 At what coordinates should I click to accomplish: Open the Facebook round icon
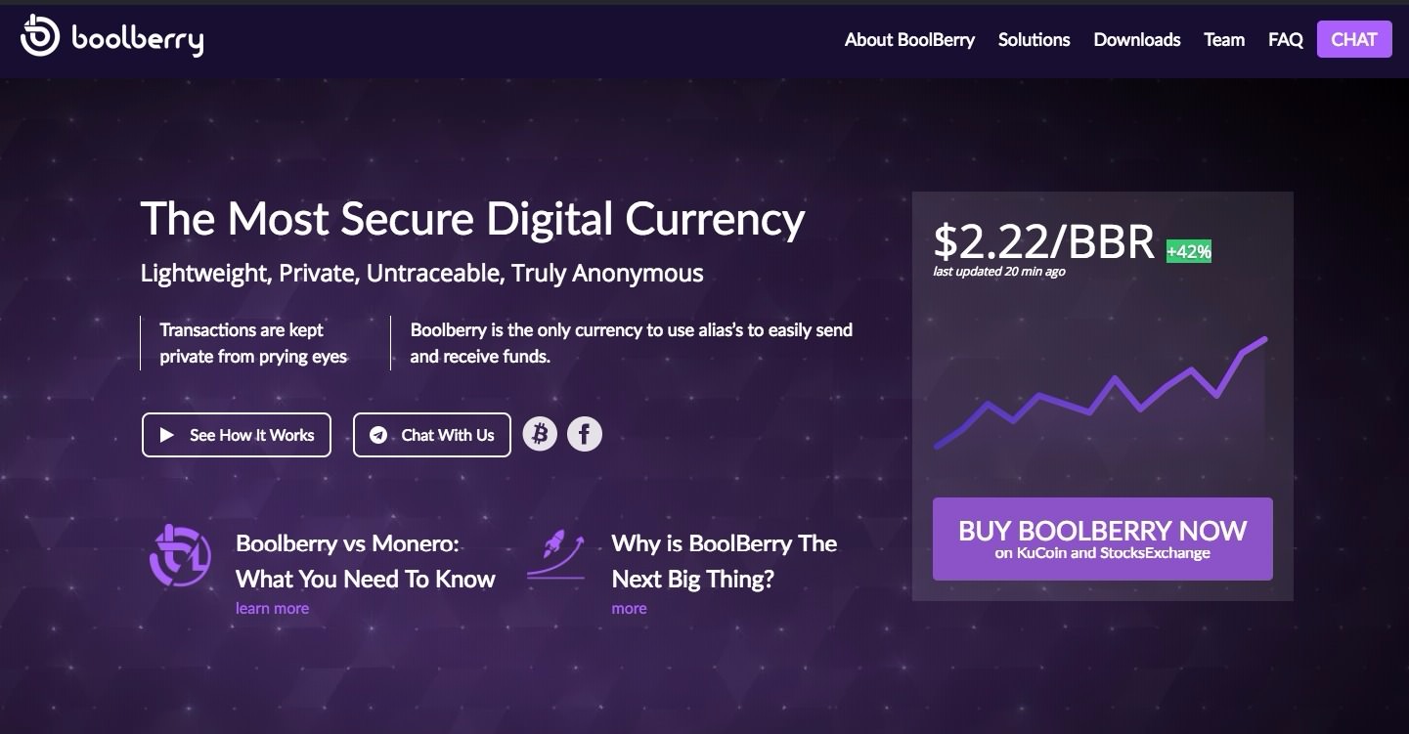(x=585, y=434)
